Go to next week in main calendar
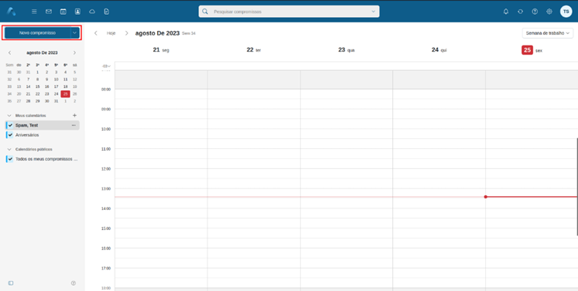 tap(126, 33)
